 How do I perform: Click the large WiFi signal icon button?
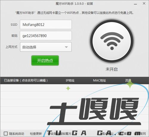(x=112, y=41)
